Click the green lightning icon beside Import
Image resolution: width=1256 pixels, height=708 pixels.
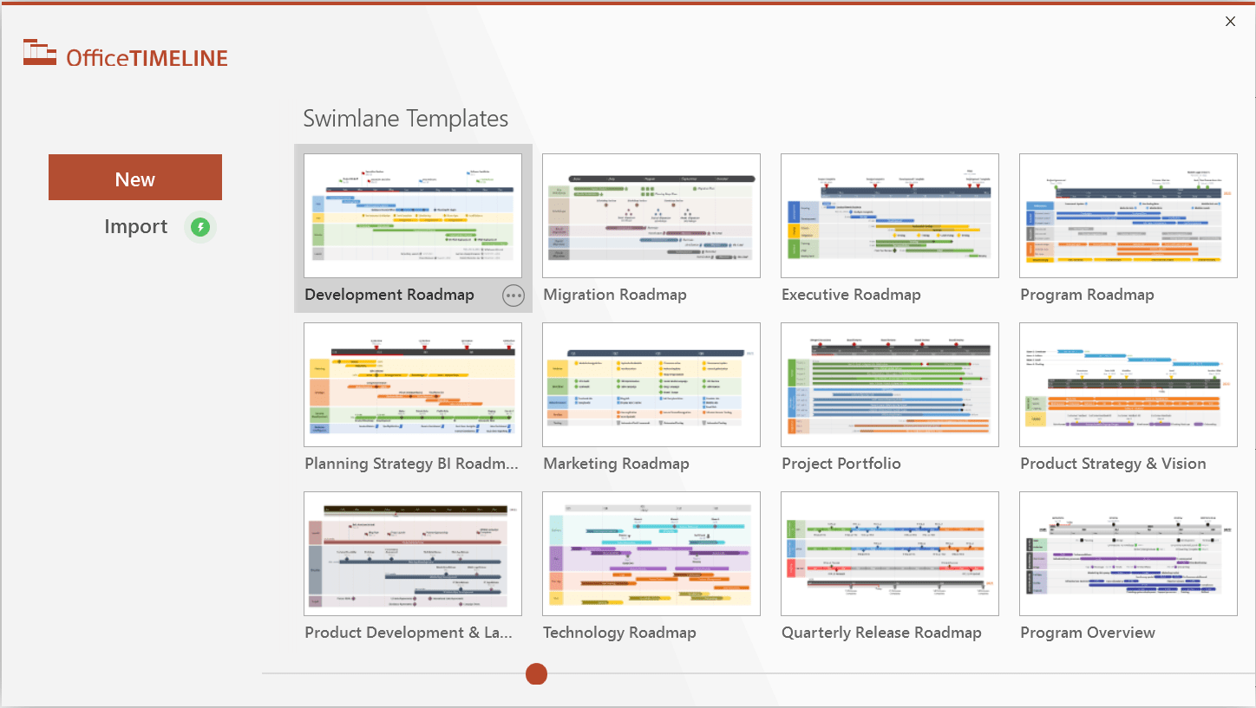tap(200, 226)
